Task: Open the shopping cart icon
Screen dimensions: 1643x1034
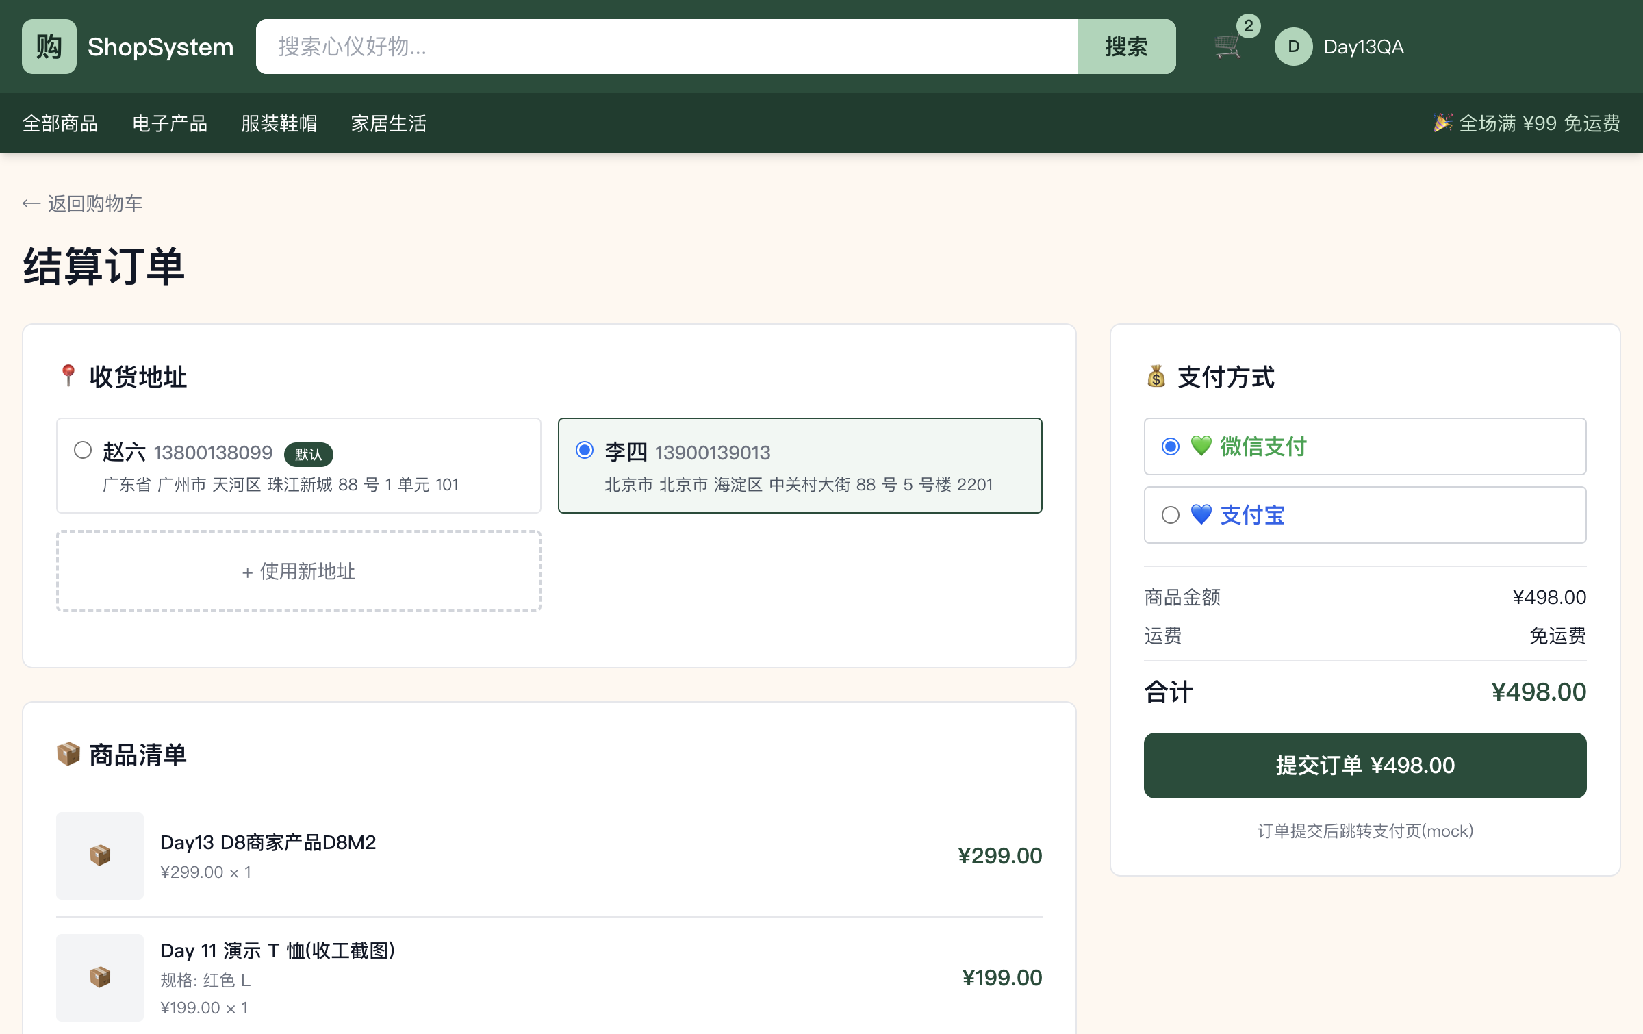Action: (x=1227, y=47)
